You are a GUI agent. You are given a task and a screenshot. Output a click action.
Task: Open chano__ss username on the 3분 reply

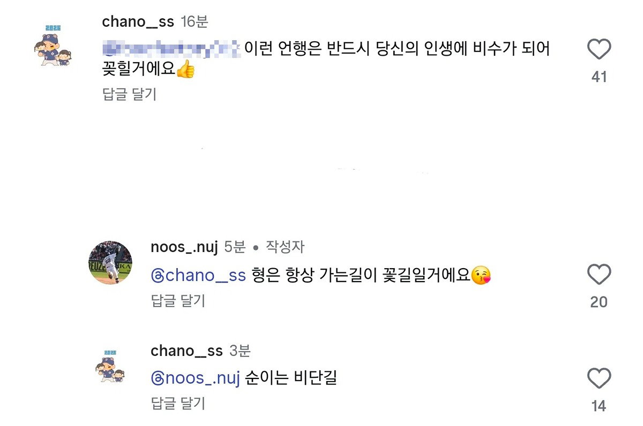(186, 351)
